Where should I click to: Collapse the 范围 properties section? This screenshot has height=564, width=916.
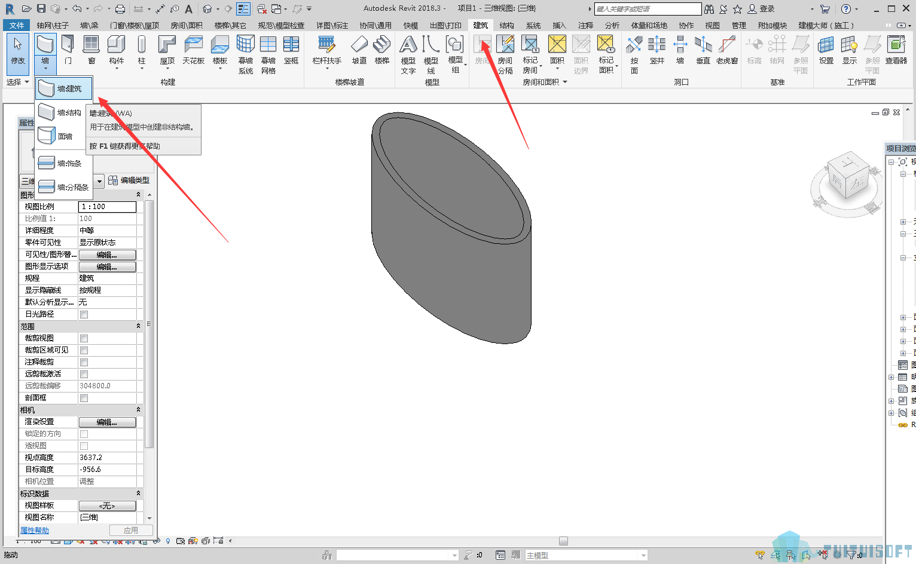pos(139,326)
